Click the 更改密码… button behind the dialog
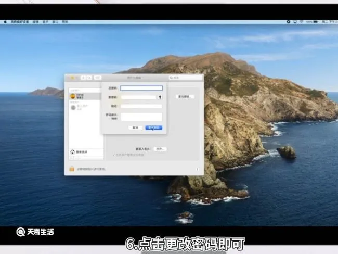338x254 pixels. pos(185,96)
